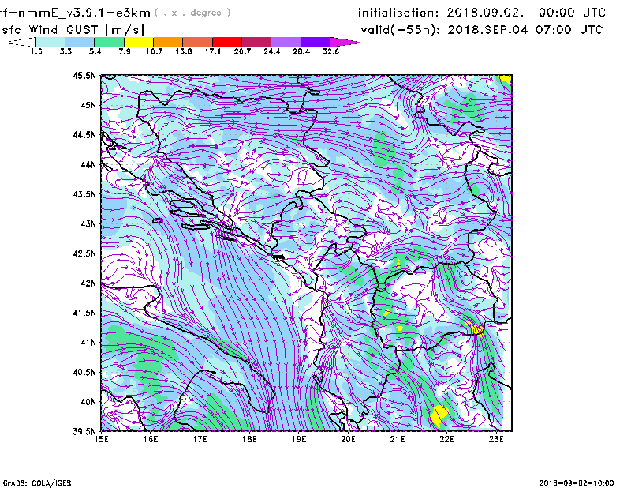Click the '45.5N' latitude label
The image size is (631, 488).
[x=84, y=75]
